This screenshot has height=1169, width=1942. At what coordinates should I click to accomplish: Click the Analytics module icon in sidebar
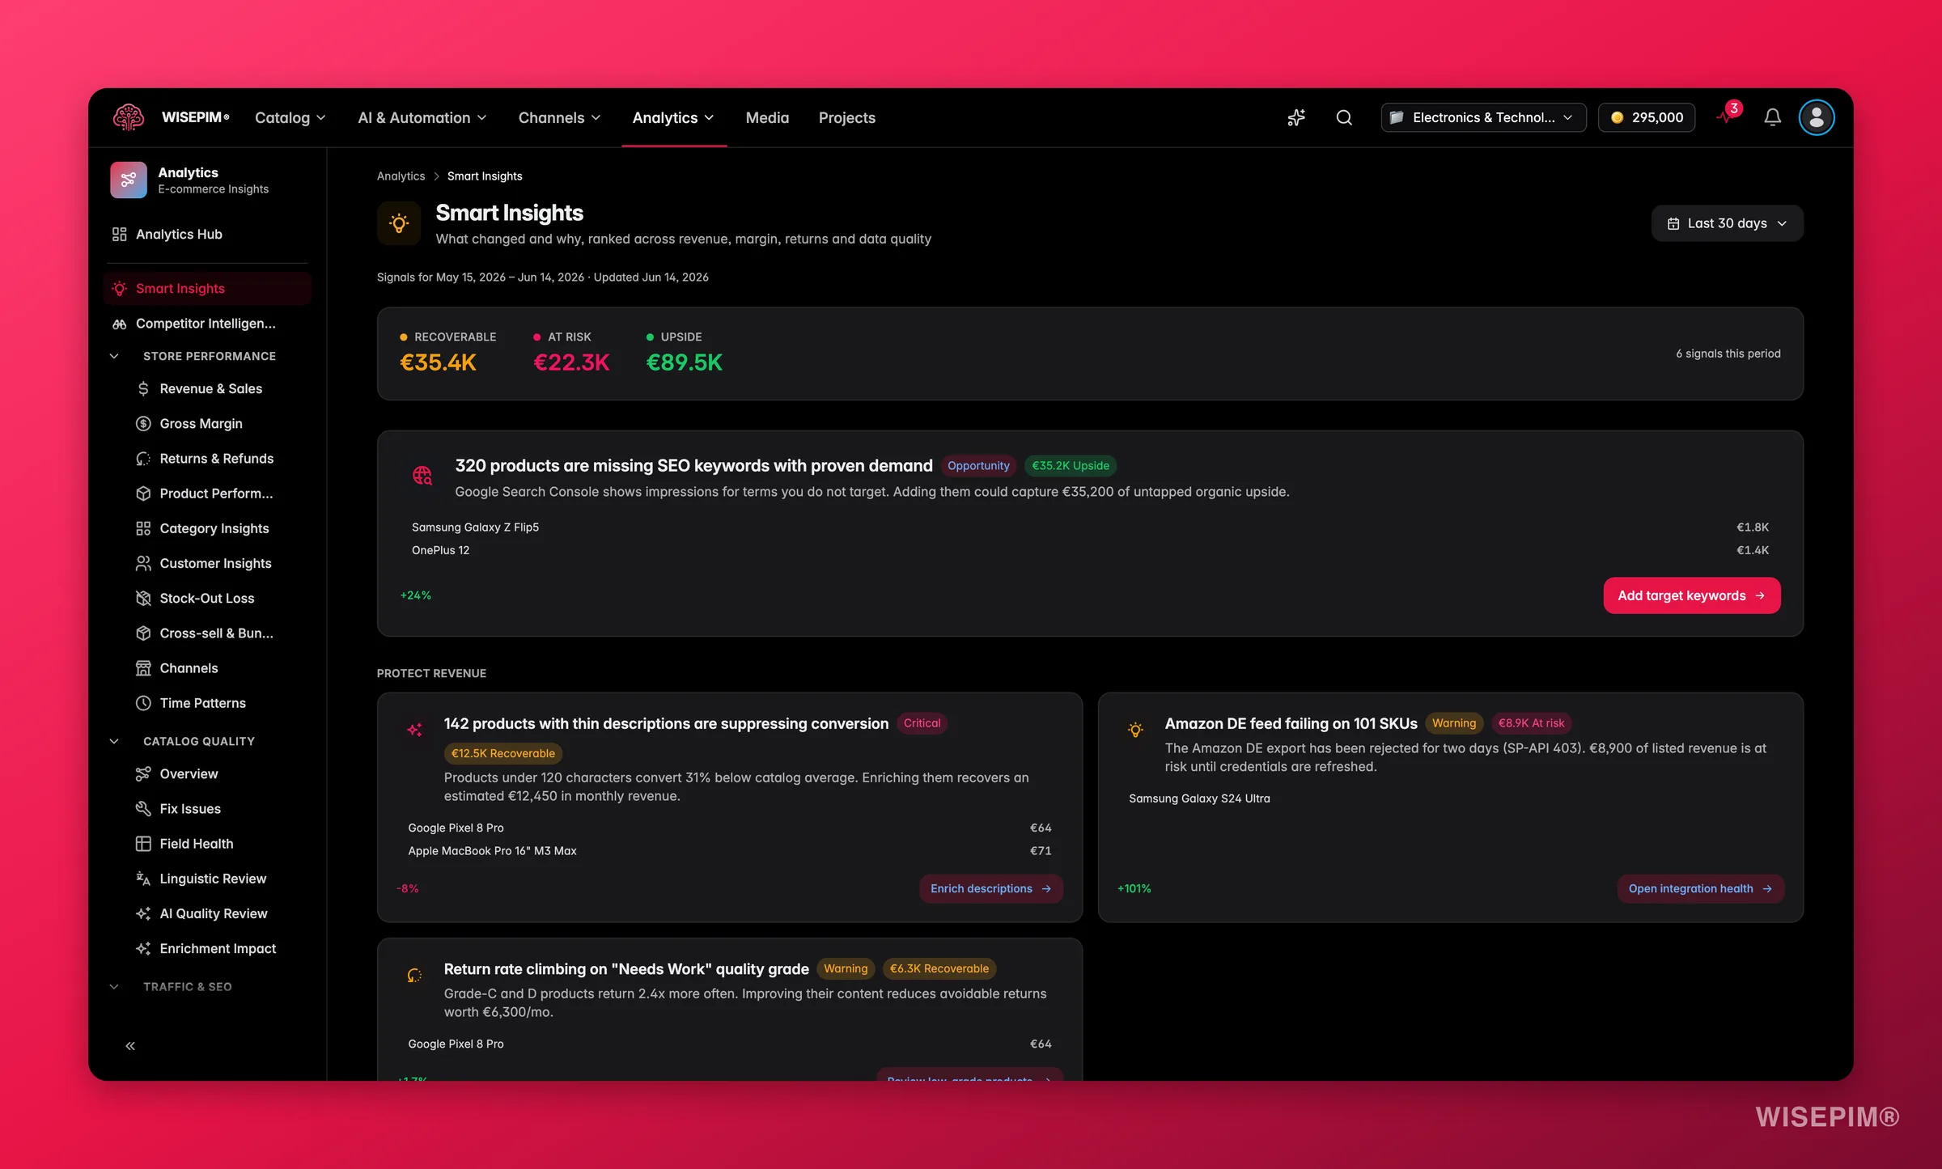pos(129,180)
